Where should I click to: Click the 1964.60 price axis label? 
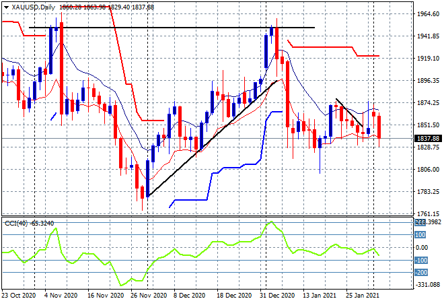pos(428,14)
